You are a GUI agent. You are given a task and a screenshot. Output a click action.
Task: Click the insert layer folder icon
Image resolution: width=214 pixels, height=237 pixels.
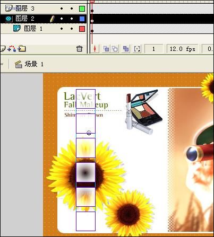click(22, 48)
